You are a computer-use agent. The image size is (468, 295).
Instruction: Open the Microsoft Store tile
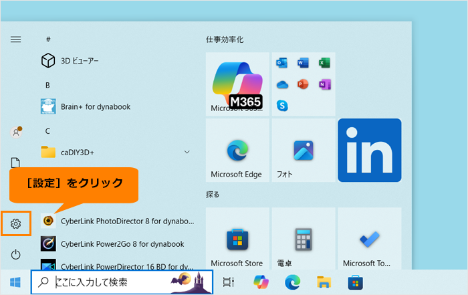pos(237,239)
